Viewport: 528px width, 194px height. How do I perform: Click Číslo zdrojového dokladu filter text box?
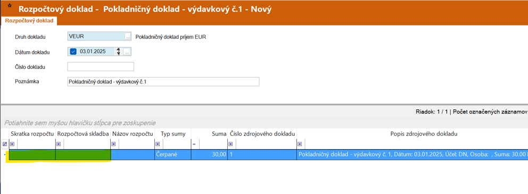pos(266,144)
